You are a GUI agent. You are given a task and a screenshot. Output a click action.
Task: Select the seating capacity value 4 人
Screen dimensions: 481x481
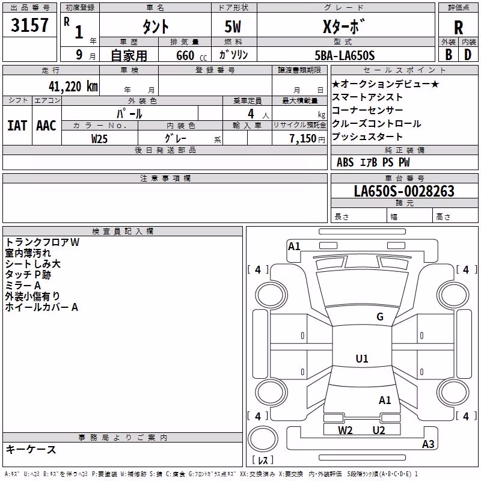259,114
